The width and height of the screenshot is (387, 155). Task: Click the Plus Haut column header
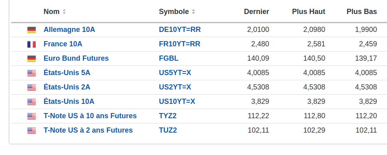tap(309, 12)
